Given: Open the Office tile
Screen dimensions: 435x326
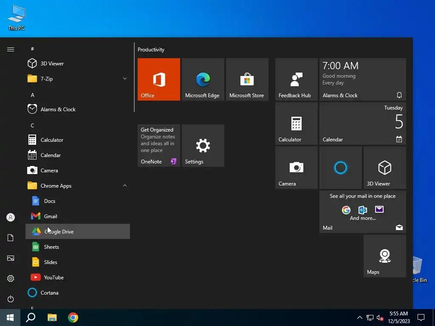Looking at the screenshot, I should (159, 79).
